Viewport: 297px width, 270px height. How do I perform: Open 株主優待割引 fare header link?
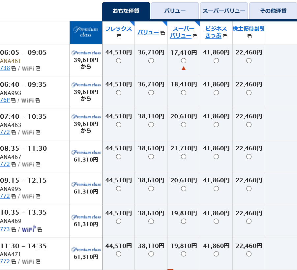click(249, 29)
